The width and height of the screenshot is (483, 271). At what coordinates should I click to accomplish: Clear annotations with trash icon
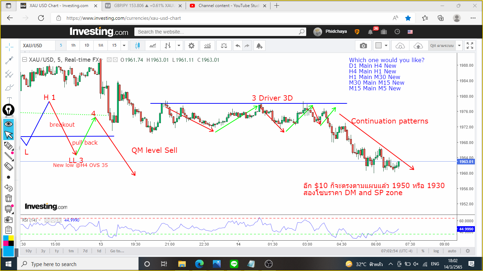[8, 198]
